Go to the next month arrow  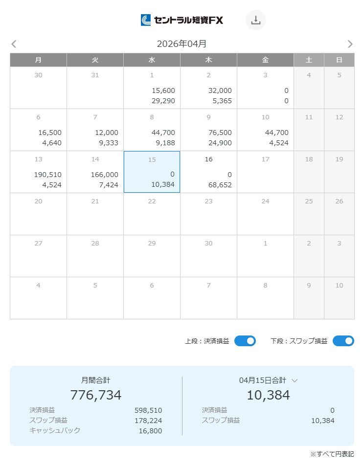tap(350, 44)
